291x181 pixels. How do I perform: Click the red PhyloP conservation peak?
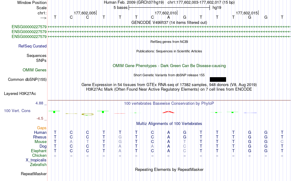click(168, 112)
